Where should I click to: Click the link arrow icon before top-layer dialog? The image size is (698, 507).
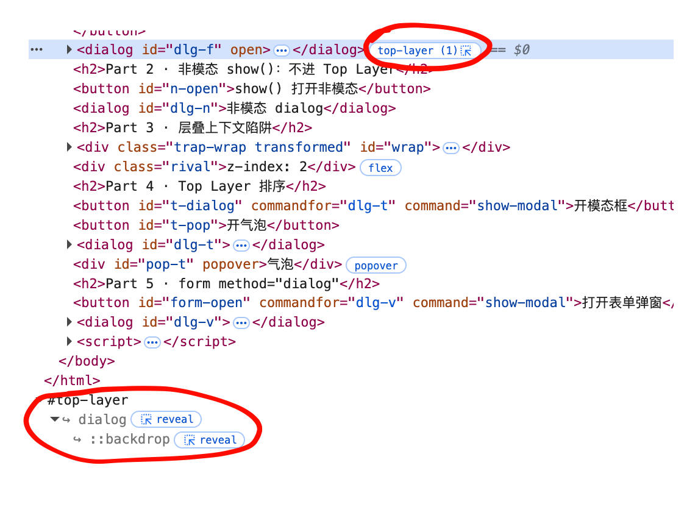point(66,420)
